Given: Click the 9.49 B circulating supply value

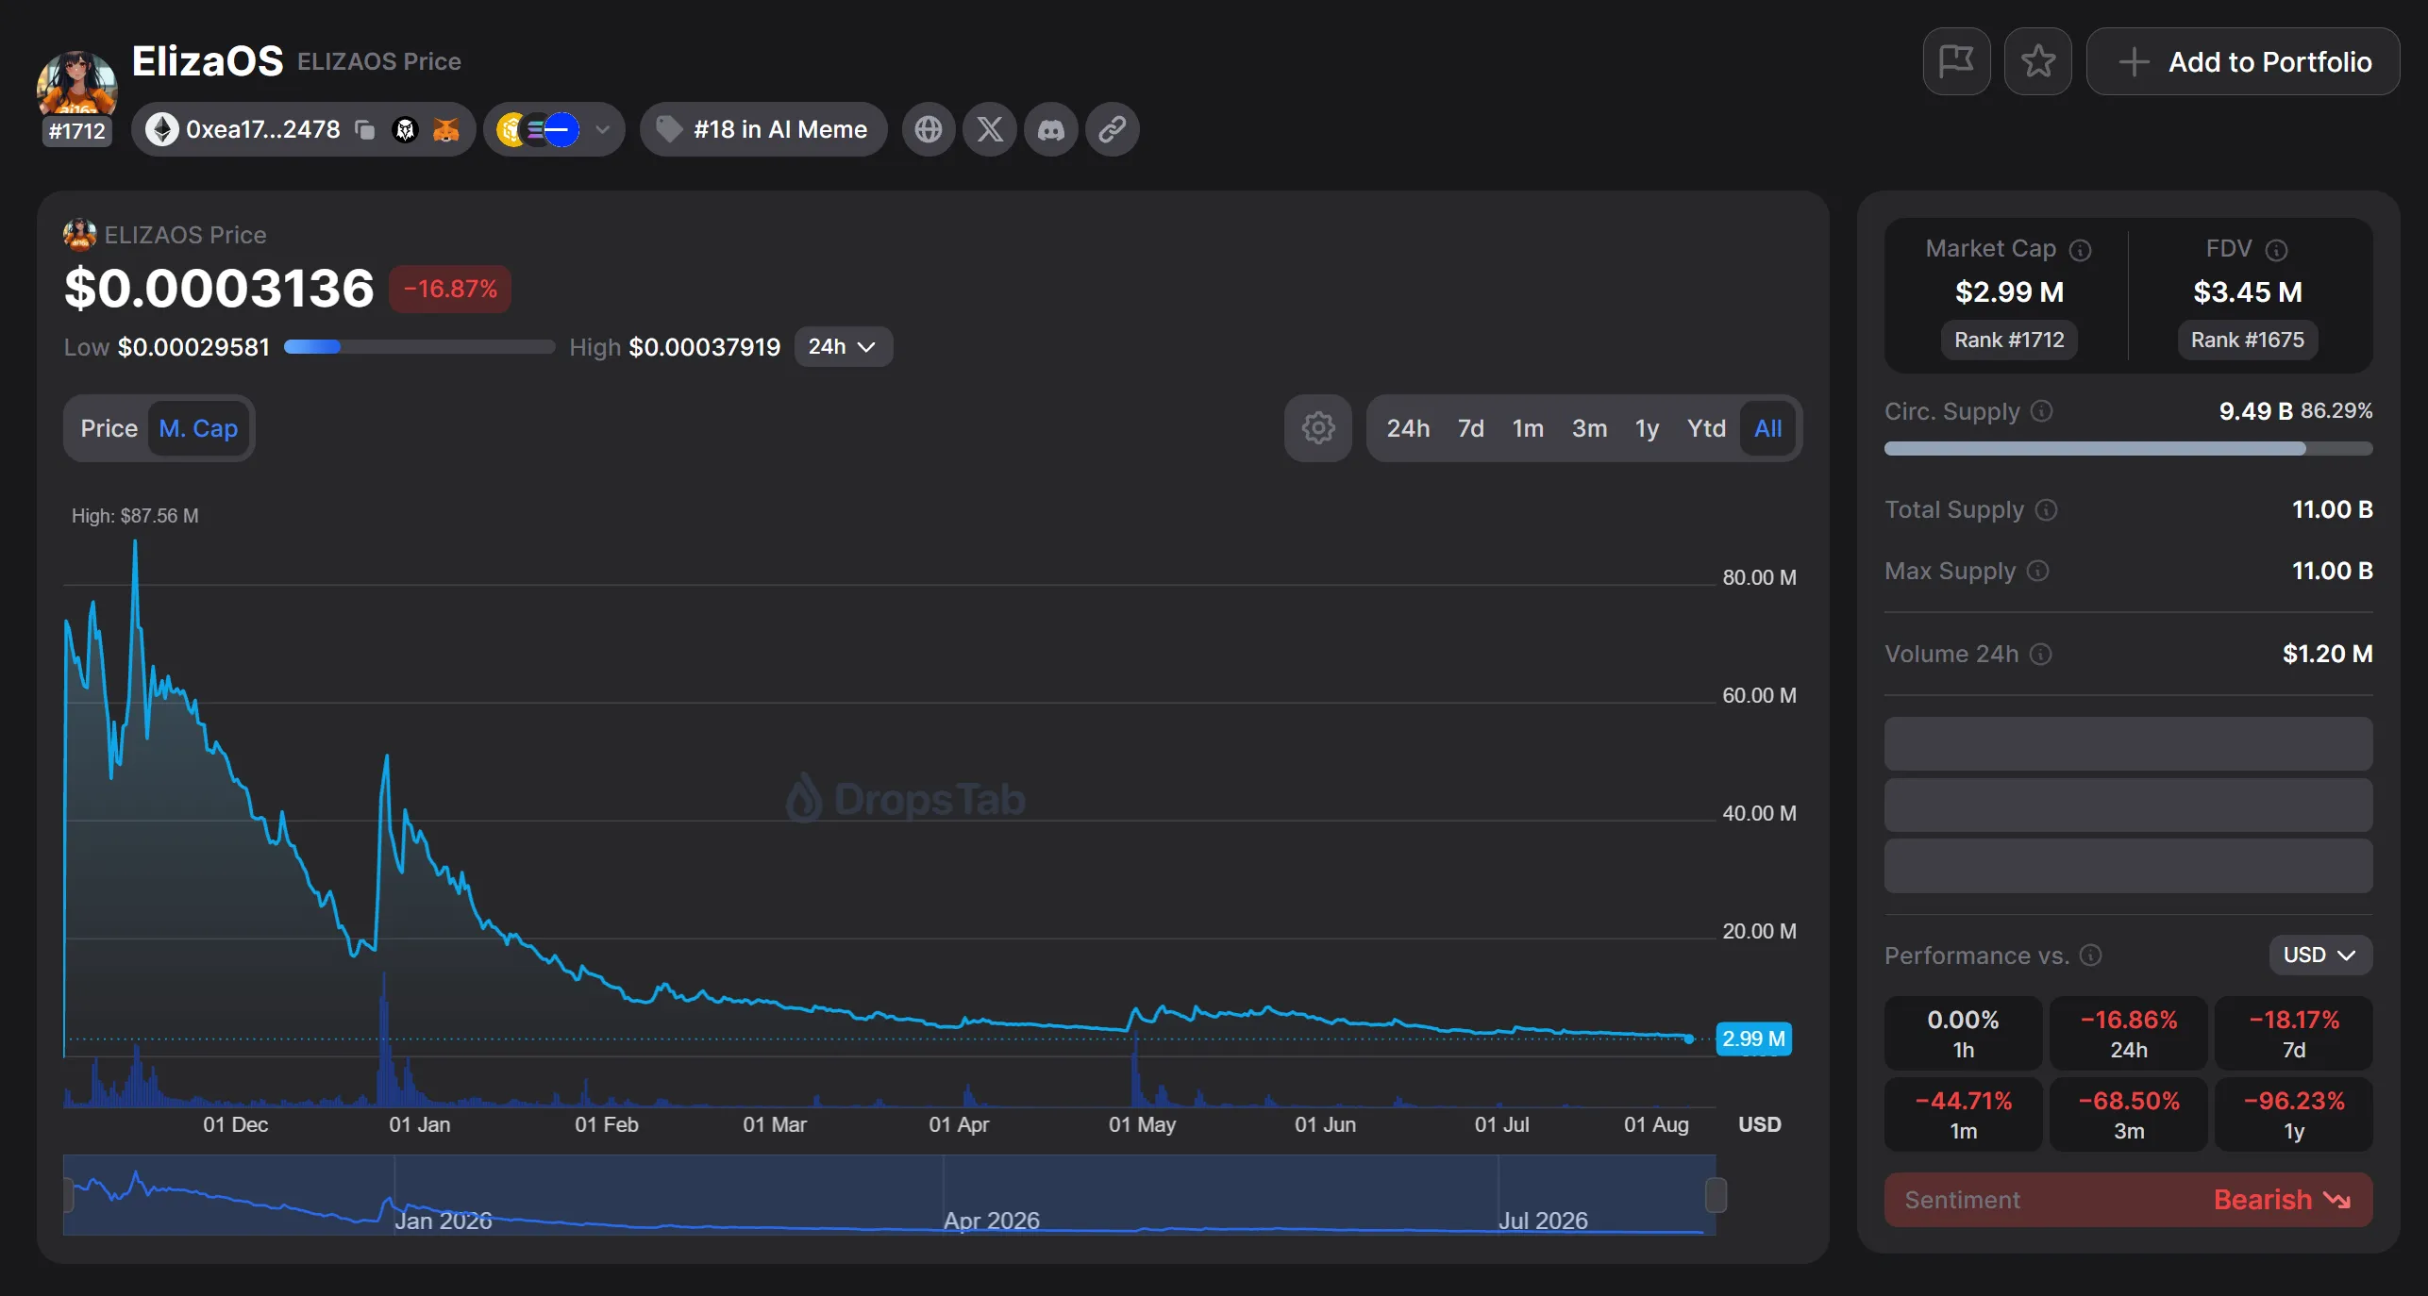Looking at the screenshot, I should (2256, 411).
